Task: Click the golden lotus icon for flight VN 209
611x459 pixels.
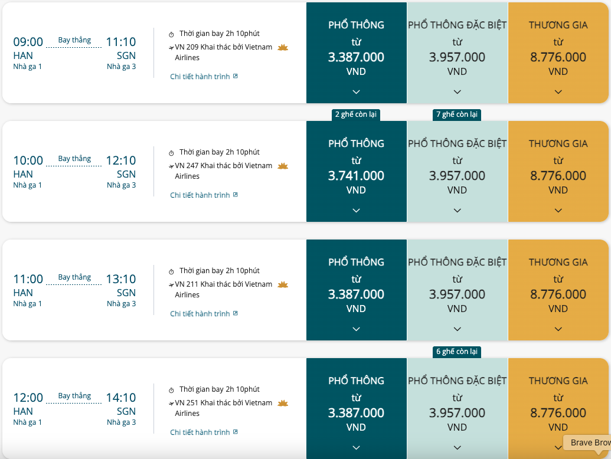Action: coord(283,48)
